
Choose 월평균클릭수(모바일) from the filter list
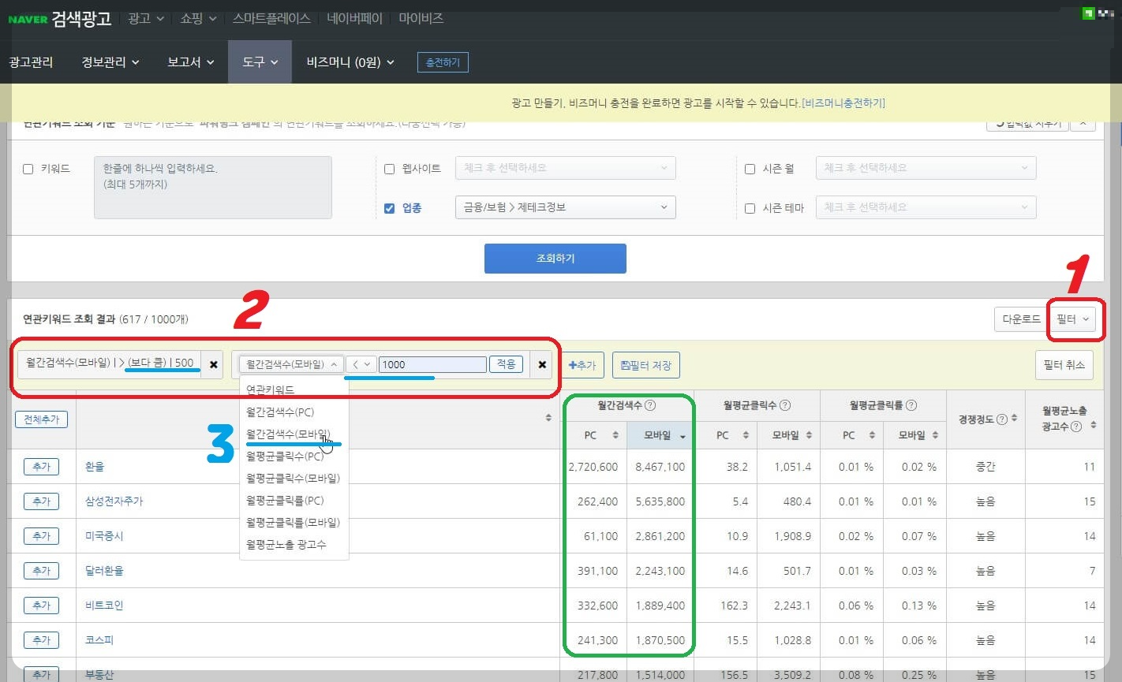(294, 479)
